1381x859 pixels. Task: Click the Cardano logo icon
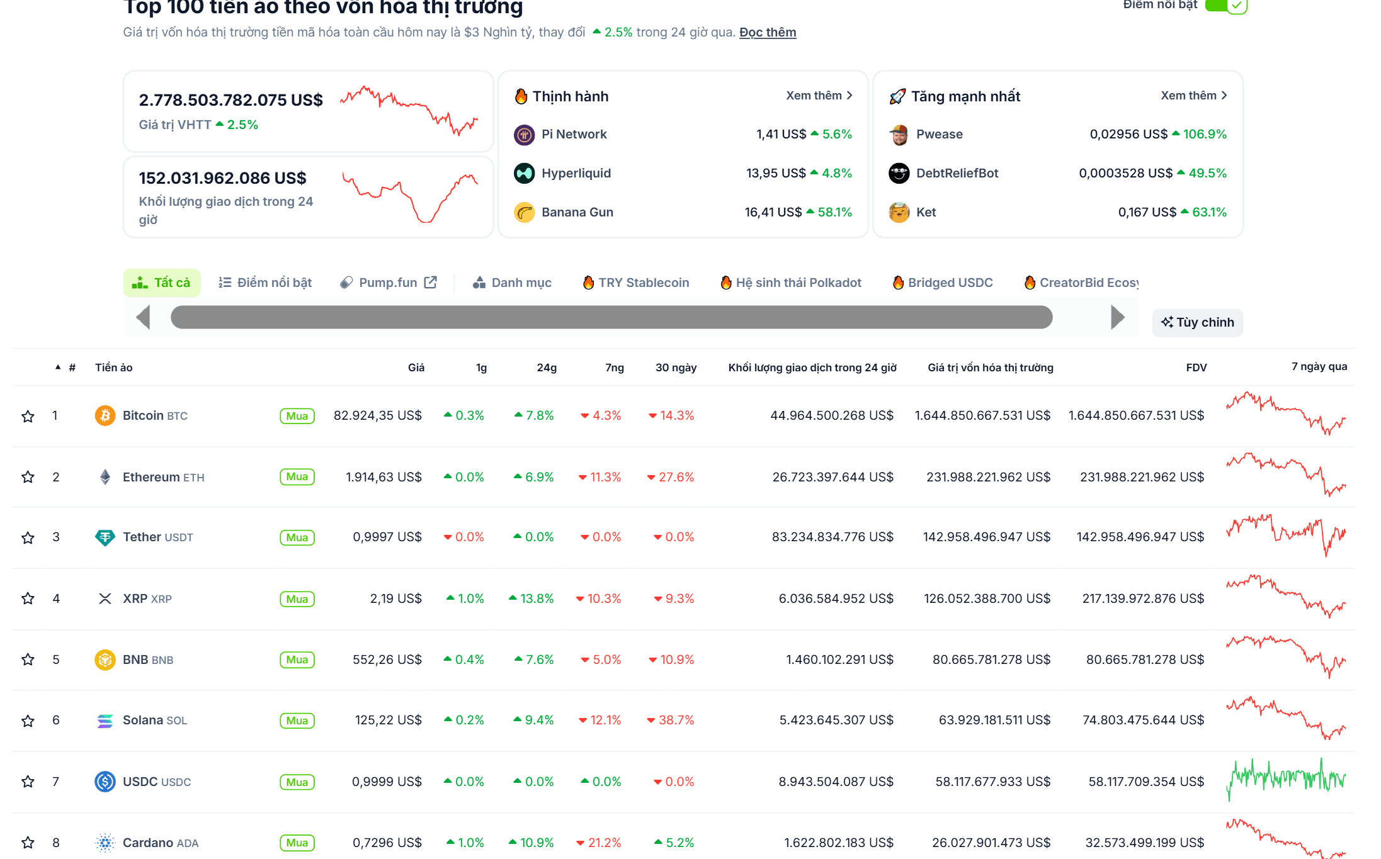(105, 843)
